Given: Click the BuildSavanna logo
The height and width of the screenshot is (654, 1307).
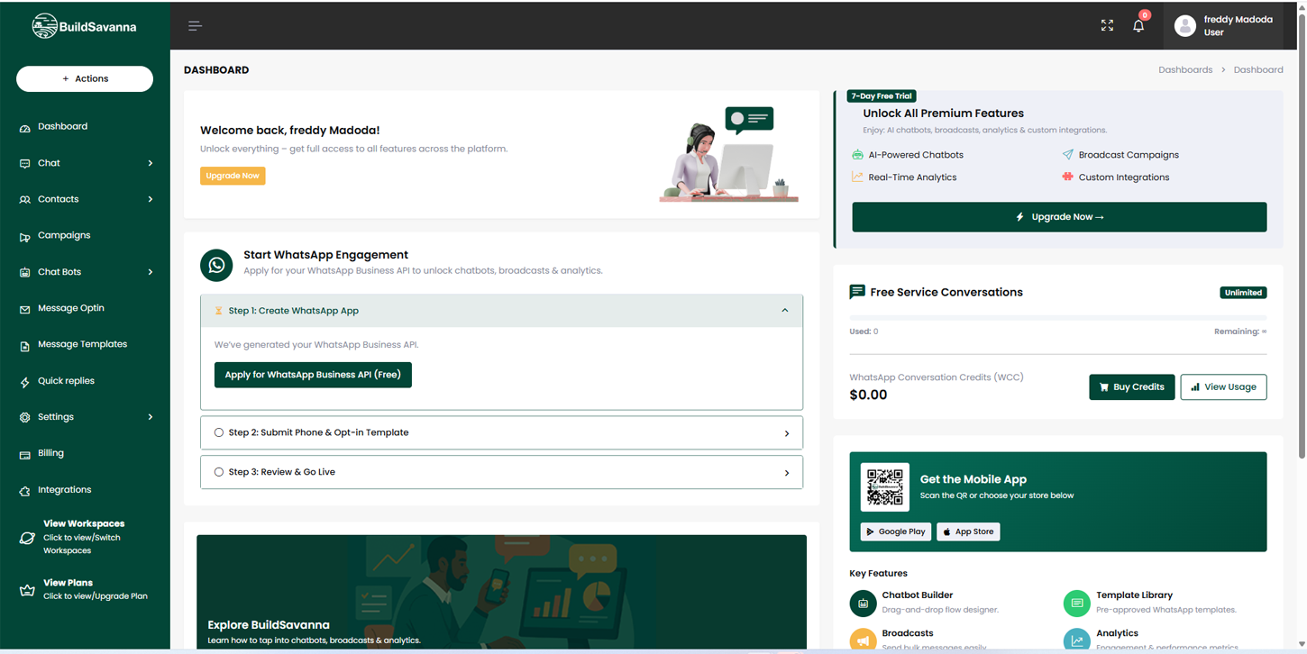Looking at the screenshot, I should click(85, 26).
